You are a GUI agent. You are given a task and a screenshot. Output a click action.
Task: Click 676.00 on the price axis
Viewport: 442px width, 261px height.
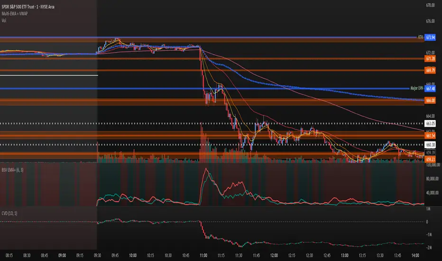(430, 21)
